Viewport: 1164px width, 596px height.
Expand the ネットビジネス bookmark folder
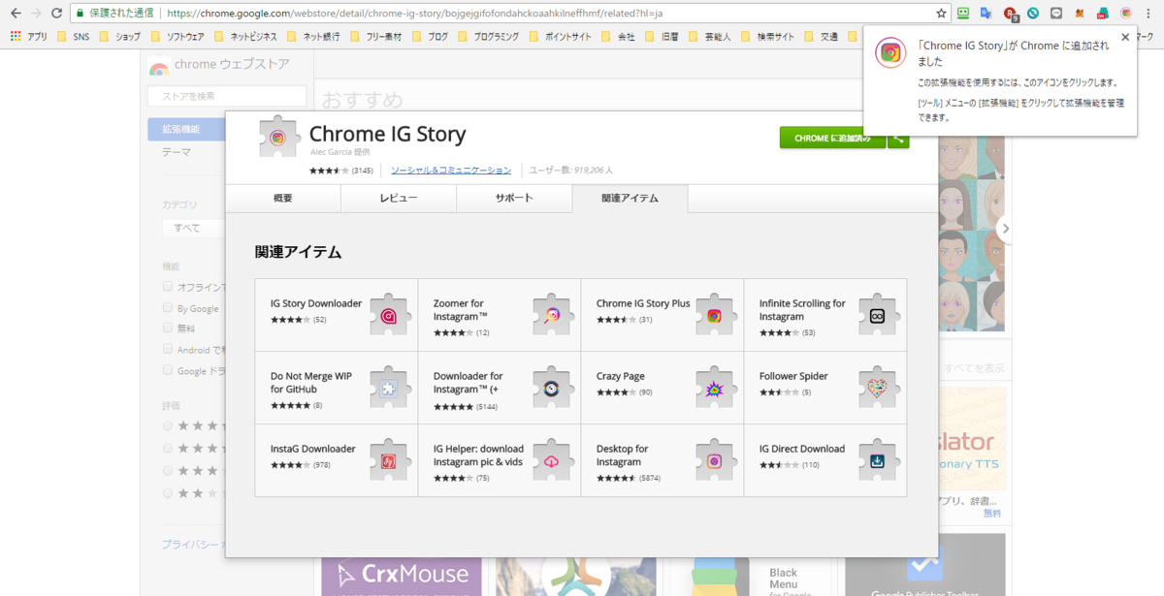[244, 37]
